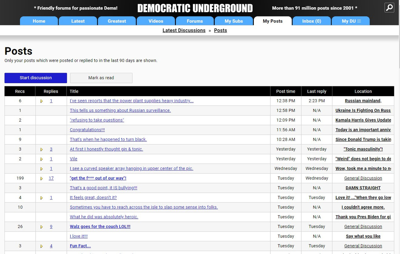Image resolution: width=400 pixels, height=254 pixels.
Task: Open location "Kamala Harris Gives Update"
Action: (x=363, y=120)
